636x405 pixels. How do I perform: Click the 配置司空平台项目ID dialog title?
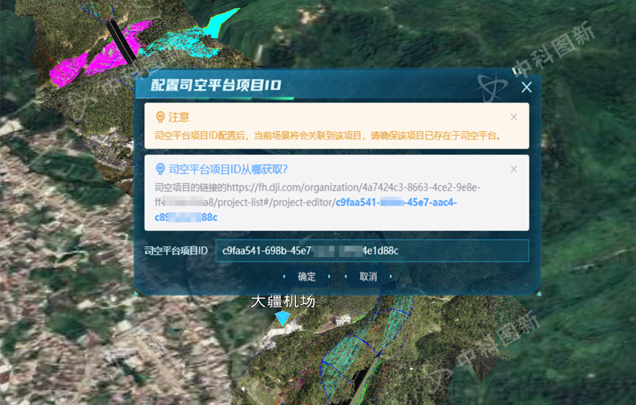pyautogui.click(x=216, y=87)
